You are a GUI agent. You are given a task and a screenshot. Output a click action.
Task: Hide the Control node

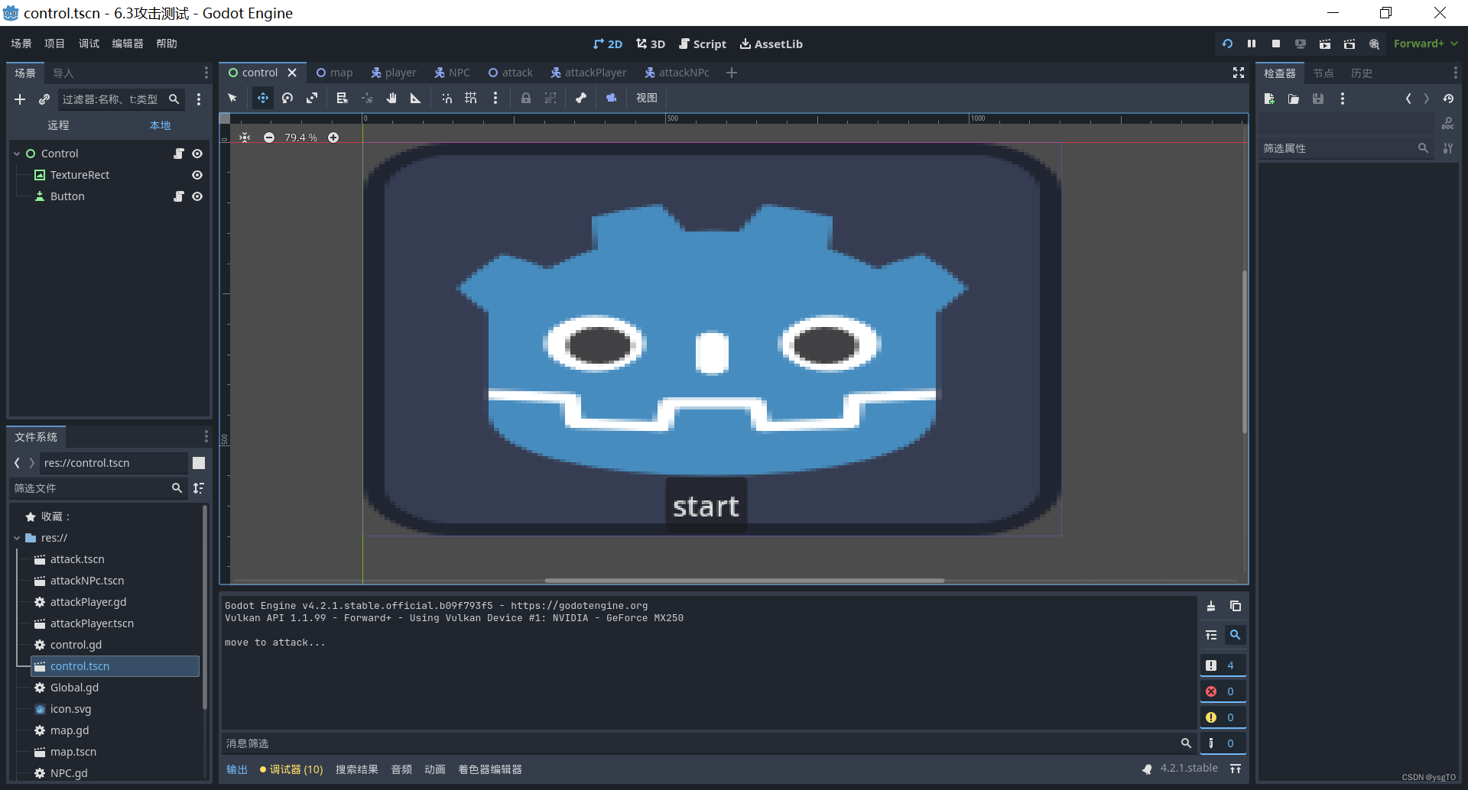197,154
